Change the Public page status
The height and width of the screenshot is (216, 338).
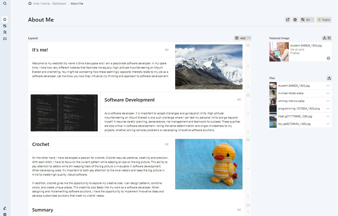click(324, 20)
